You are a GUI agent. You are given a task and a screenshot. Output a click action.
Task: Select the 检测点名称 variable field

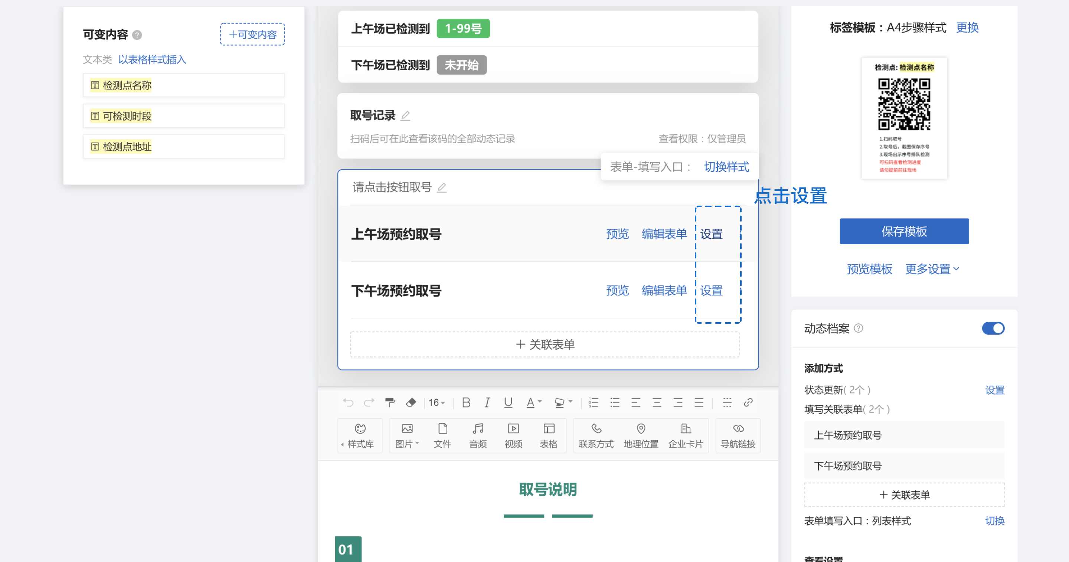(184, 85)
